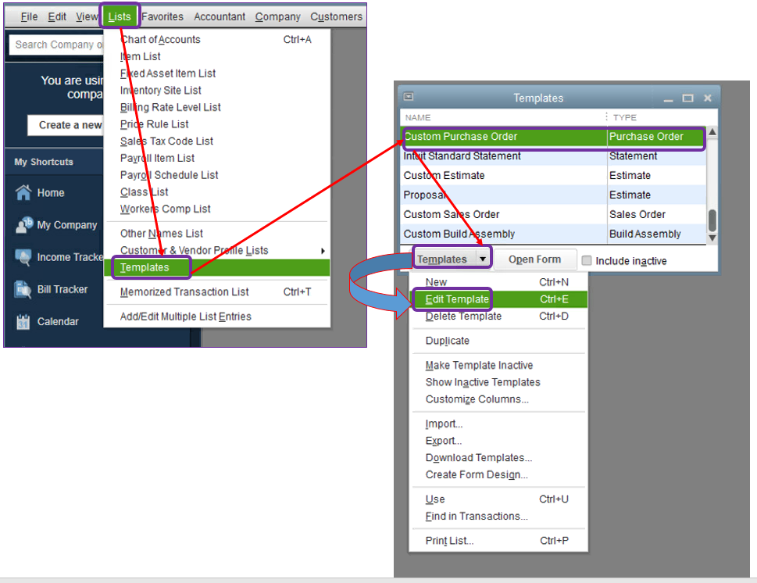Choose Delete Template menu entry

(498, 316)
